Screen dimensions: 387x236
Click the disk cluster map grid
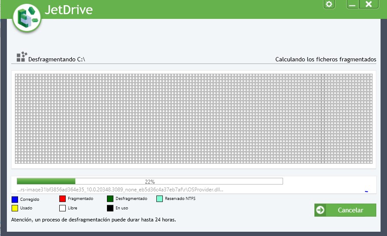coord(193,119)
